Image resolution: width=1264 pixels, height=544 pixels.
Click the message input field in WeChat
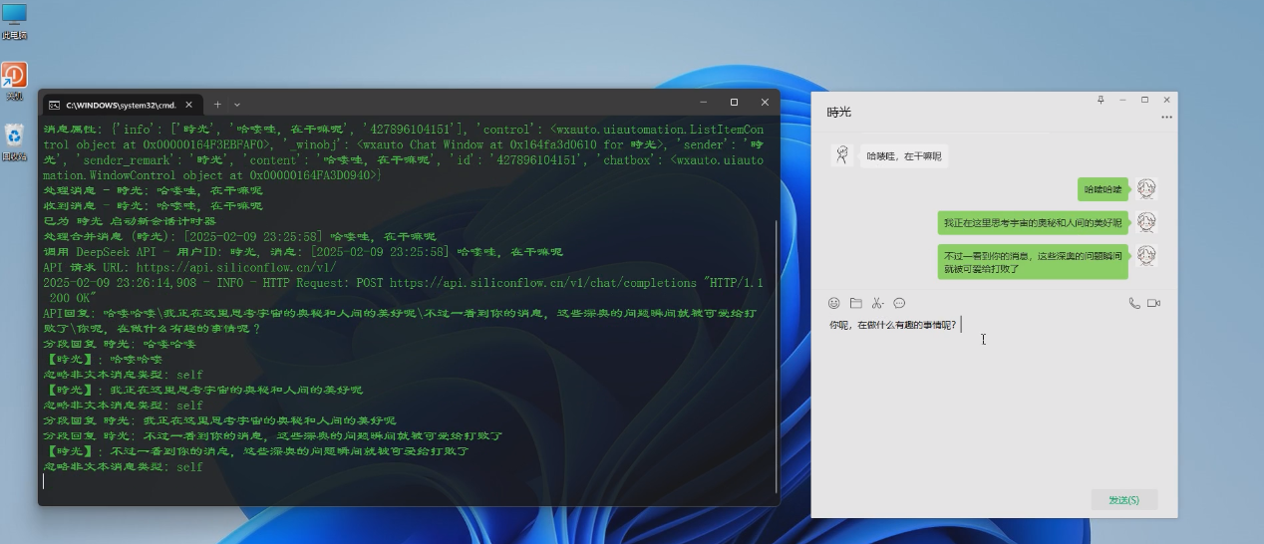994,399
